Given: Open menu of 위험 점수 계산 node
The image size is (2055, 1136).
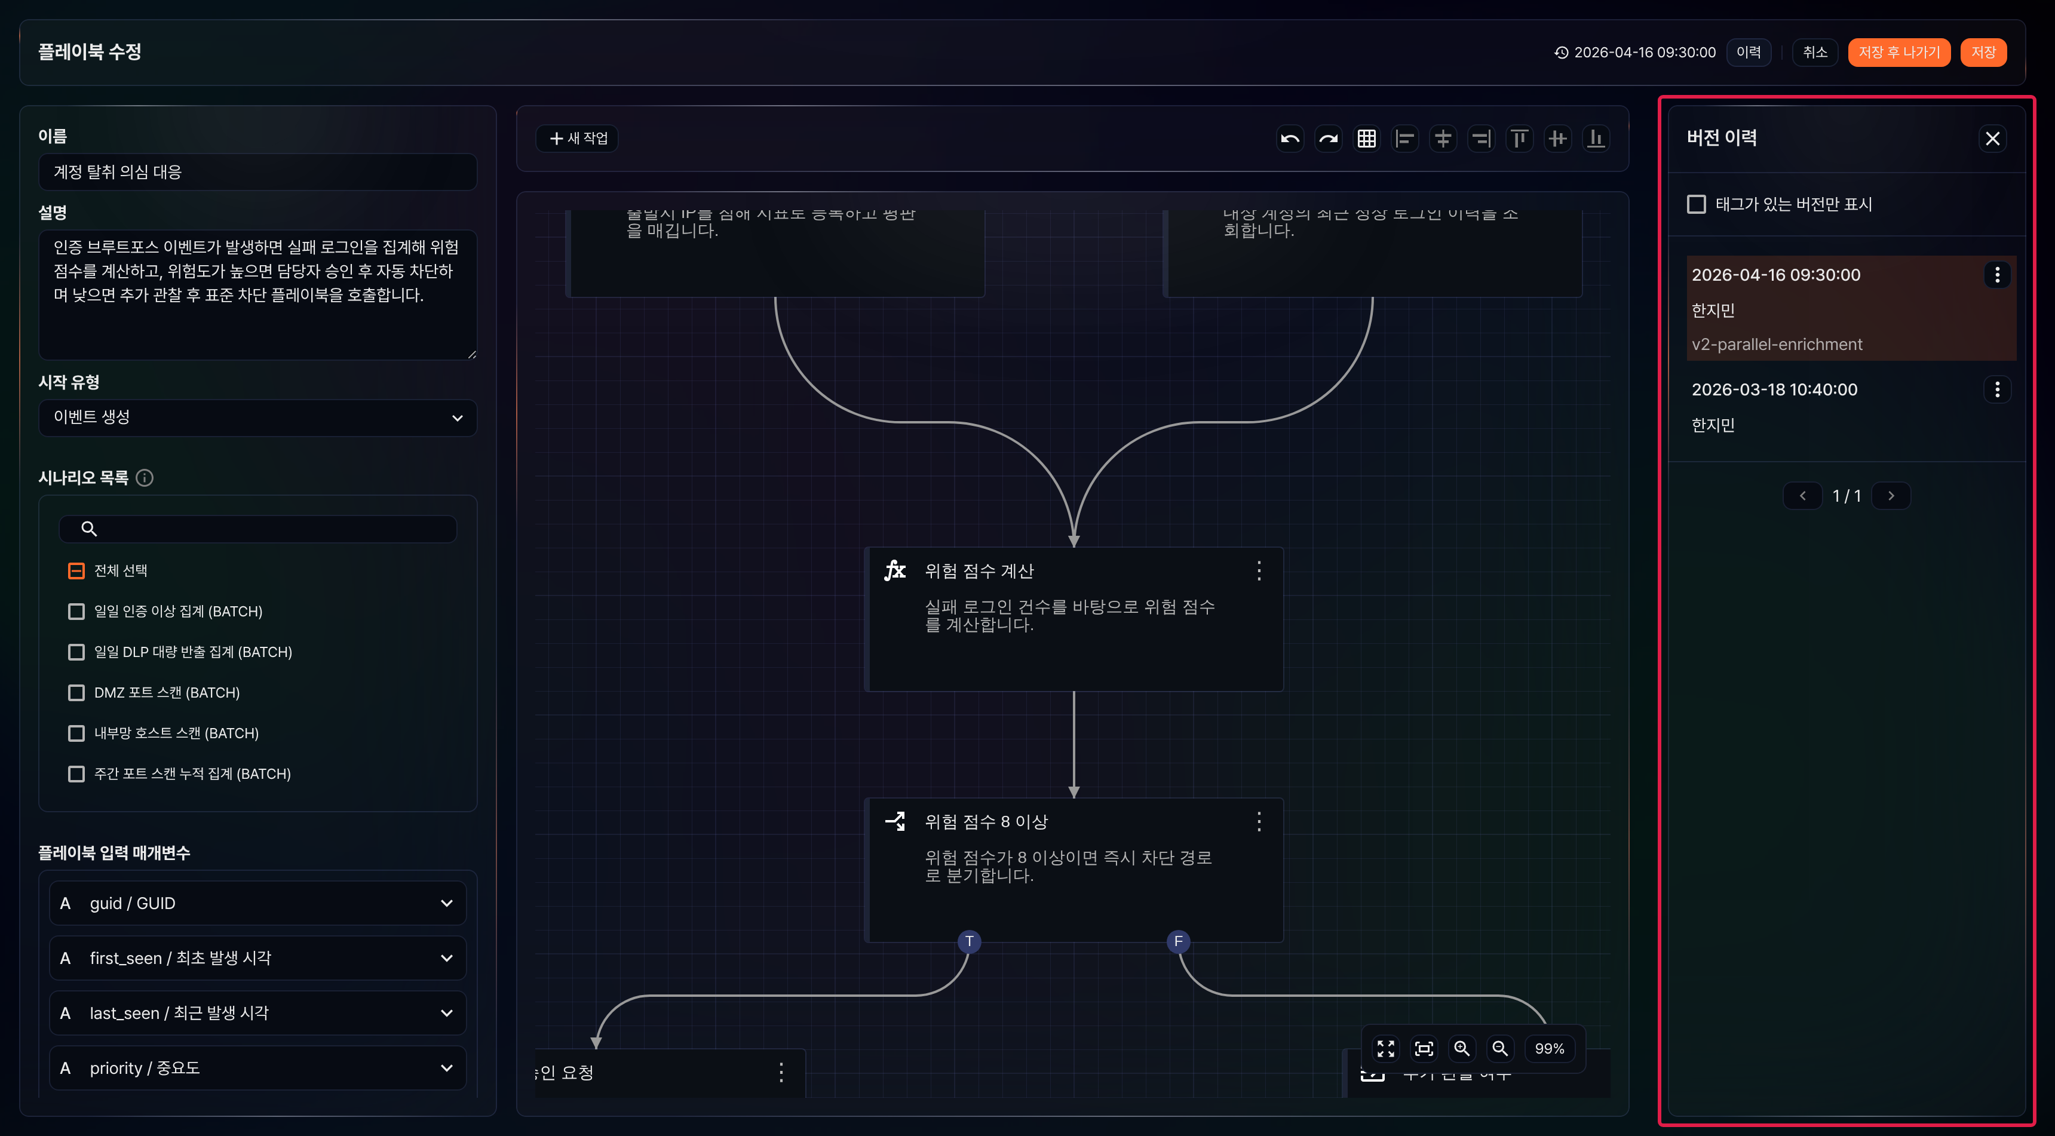Looking at the screenshot, I should pos(1259,570).
